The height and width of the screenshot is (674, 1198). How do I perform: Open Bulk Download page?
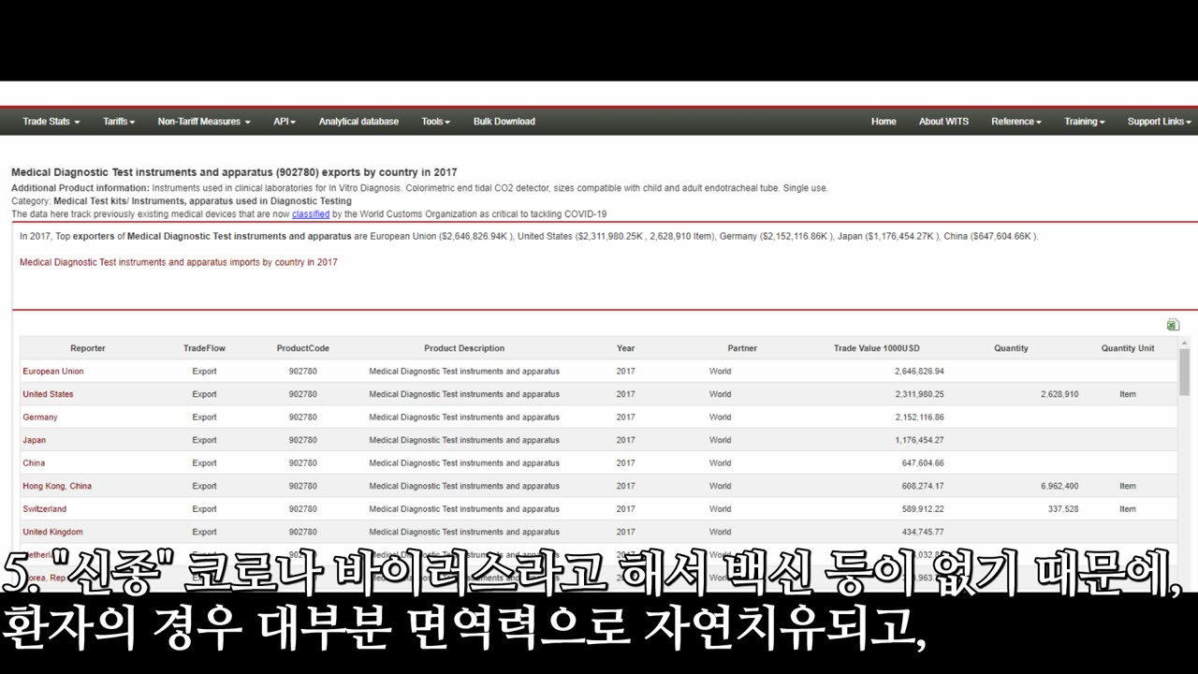(x=504, y=122)
